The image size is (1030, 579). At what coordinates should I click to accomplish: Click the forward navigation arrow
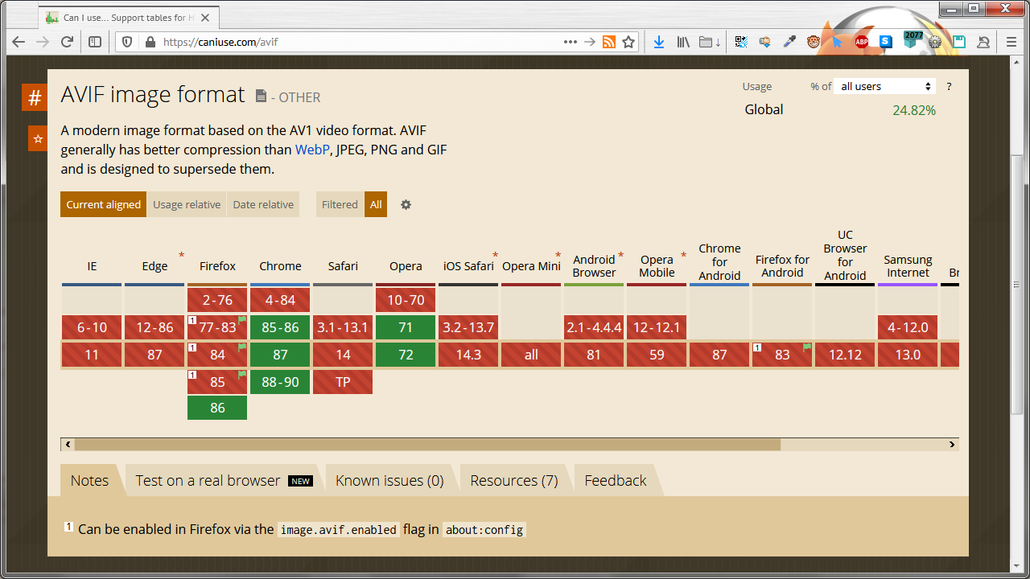tap(43, 42)
